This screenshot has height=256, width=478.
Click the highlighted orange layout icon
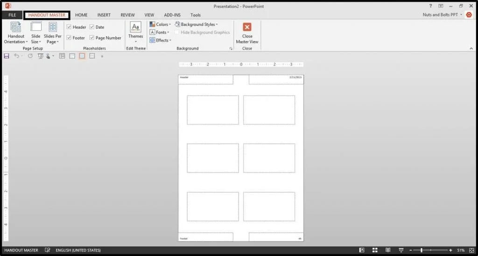82,56
